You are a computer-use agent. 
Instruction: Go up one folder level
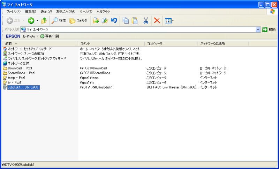click(44, 21)
